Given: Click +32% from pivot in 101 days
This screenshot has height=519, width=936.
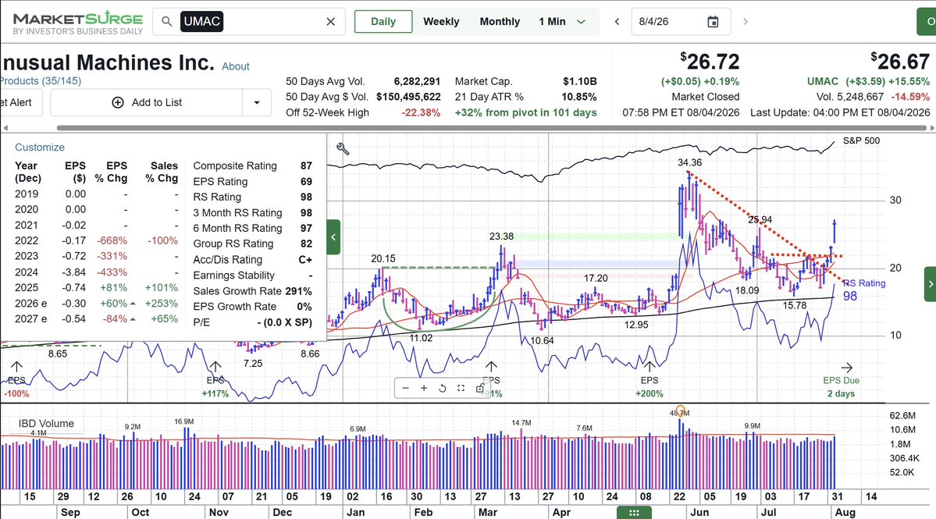Looking at the screenshot, I should (x=526, y=112).
